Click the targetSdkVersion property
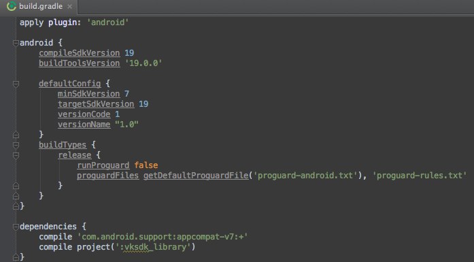Screen dimensions: 474x262 click(96, 104)
